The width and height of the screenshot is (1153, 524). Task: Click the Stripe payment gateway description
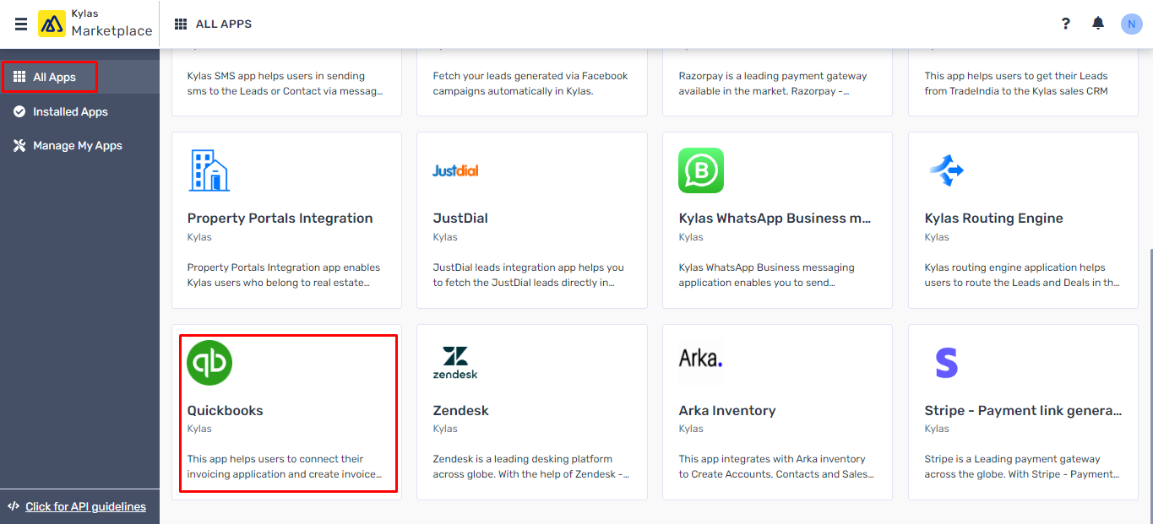[1022, 467]
